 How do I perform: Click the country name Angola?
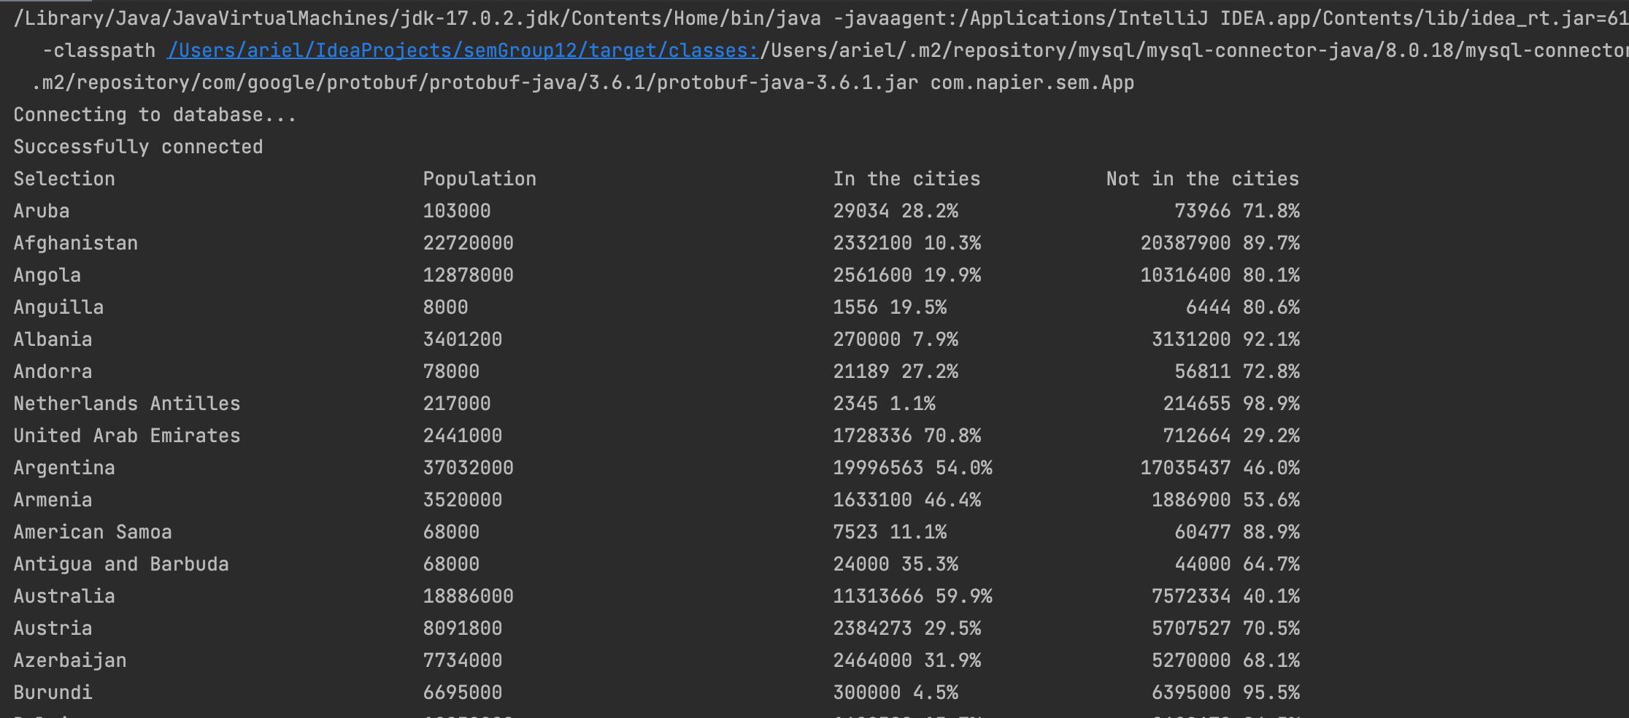click(47, 275)
